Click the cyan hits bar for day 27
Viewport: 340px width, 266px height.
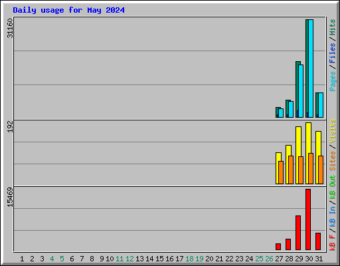pos(281,113)
